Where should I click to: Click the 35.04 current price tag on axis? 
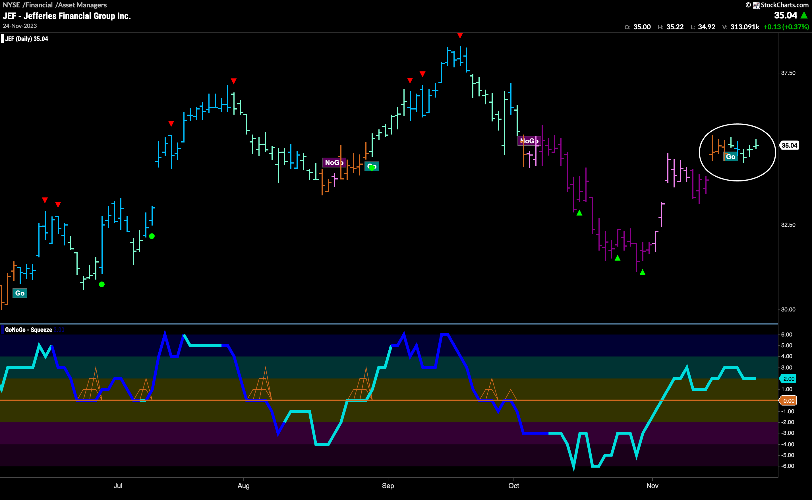(x=789, y=145)
